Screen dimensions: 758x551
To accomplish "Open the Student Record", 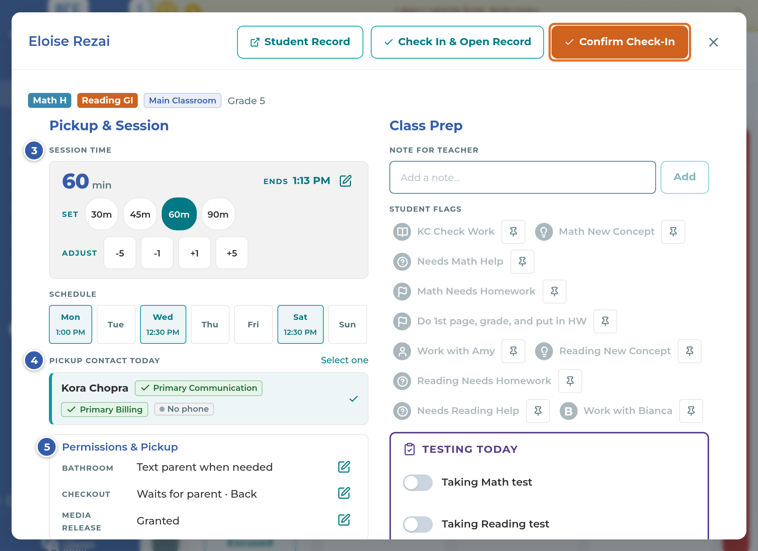I will 300,42.
